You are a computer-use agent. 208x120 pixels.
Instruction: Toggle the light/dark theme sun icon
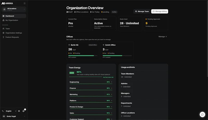tap(19, 111)
